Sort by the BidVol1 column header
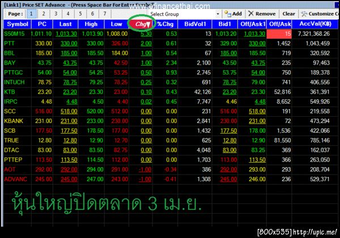Image resolution: width=340 pixels, height=238 pixels. coord(195,24)
